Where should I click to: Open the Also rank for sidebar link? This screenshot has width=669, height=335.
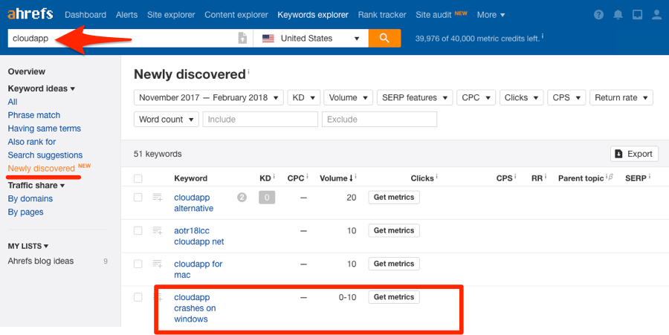pyautogui.click(x=31, y=142)
